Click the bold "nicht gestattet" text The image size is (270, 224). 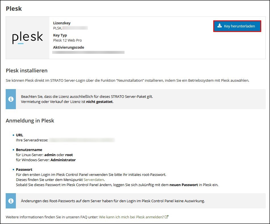pos(100,102)
